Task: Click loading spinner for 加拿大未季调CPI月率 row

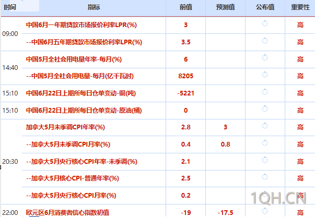Action: click(265, 143)
